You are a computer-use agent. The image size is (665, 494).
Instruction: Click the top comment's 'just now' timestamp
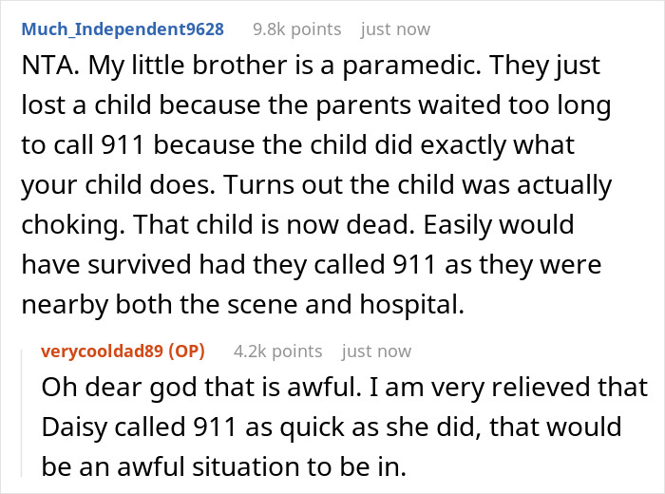tap(395, 28)
